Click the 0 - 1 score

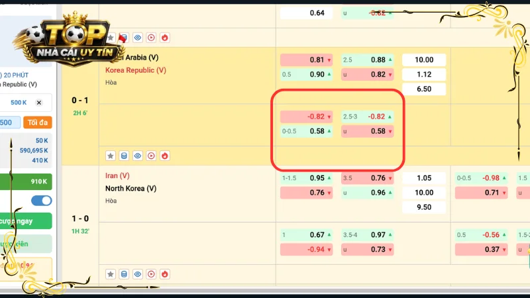[x=80, y=101]
